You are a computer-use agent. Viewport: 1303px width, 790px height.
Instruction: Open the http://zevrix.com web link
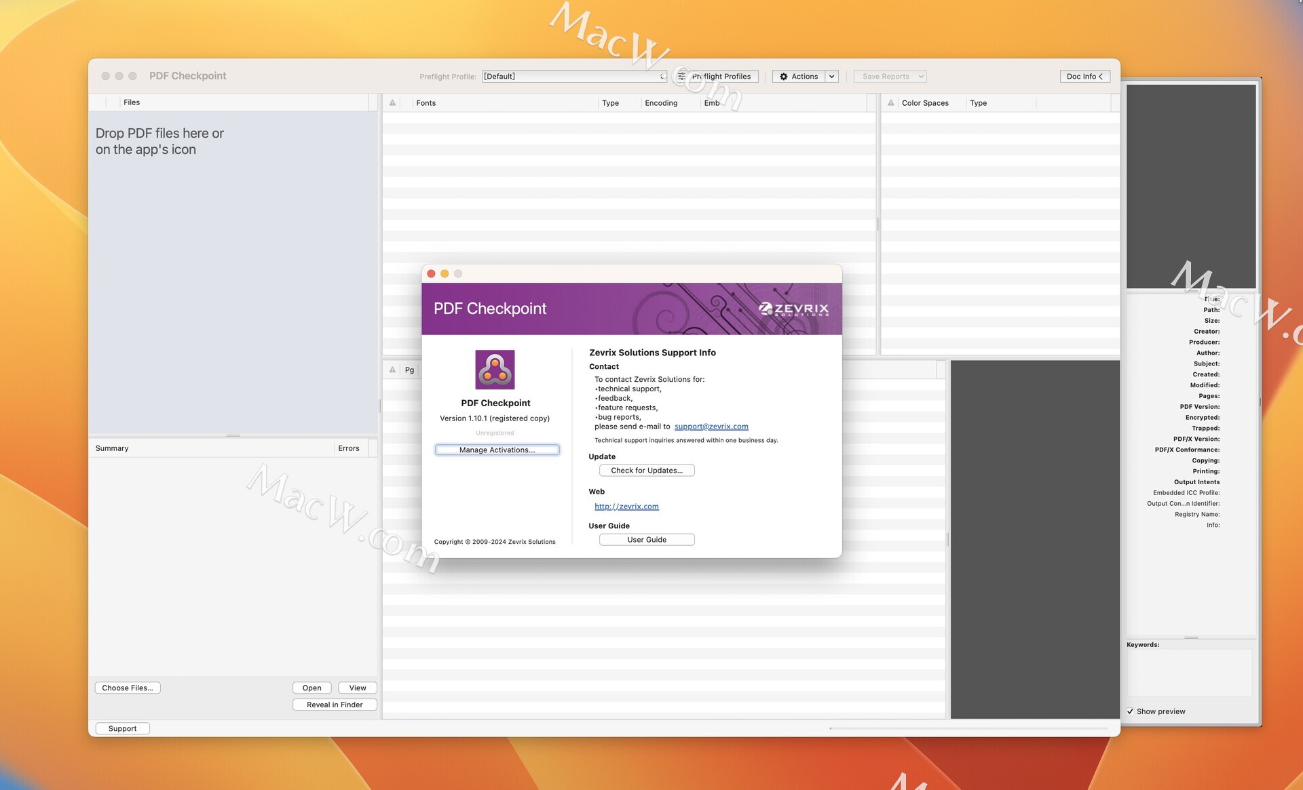[x=626, y=507]
